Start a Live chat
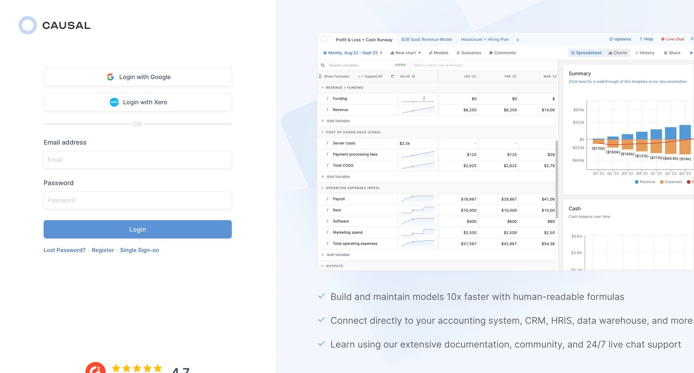Viewport: 694px width, 373px height. tap(672, 39)
